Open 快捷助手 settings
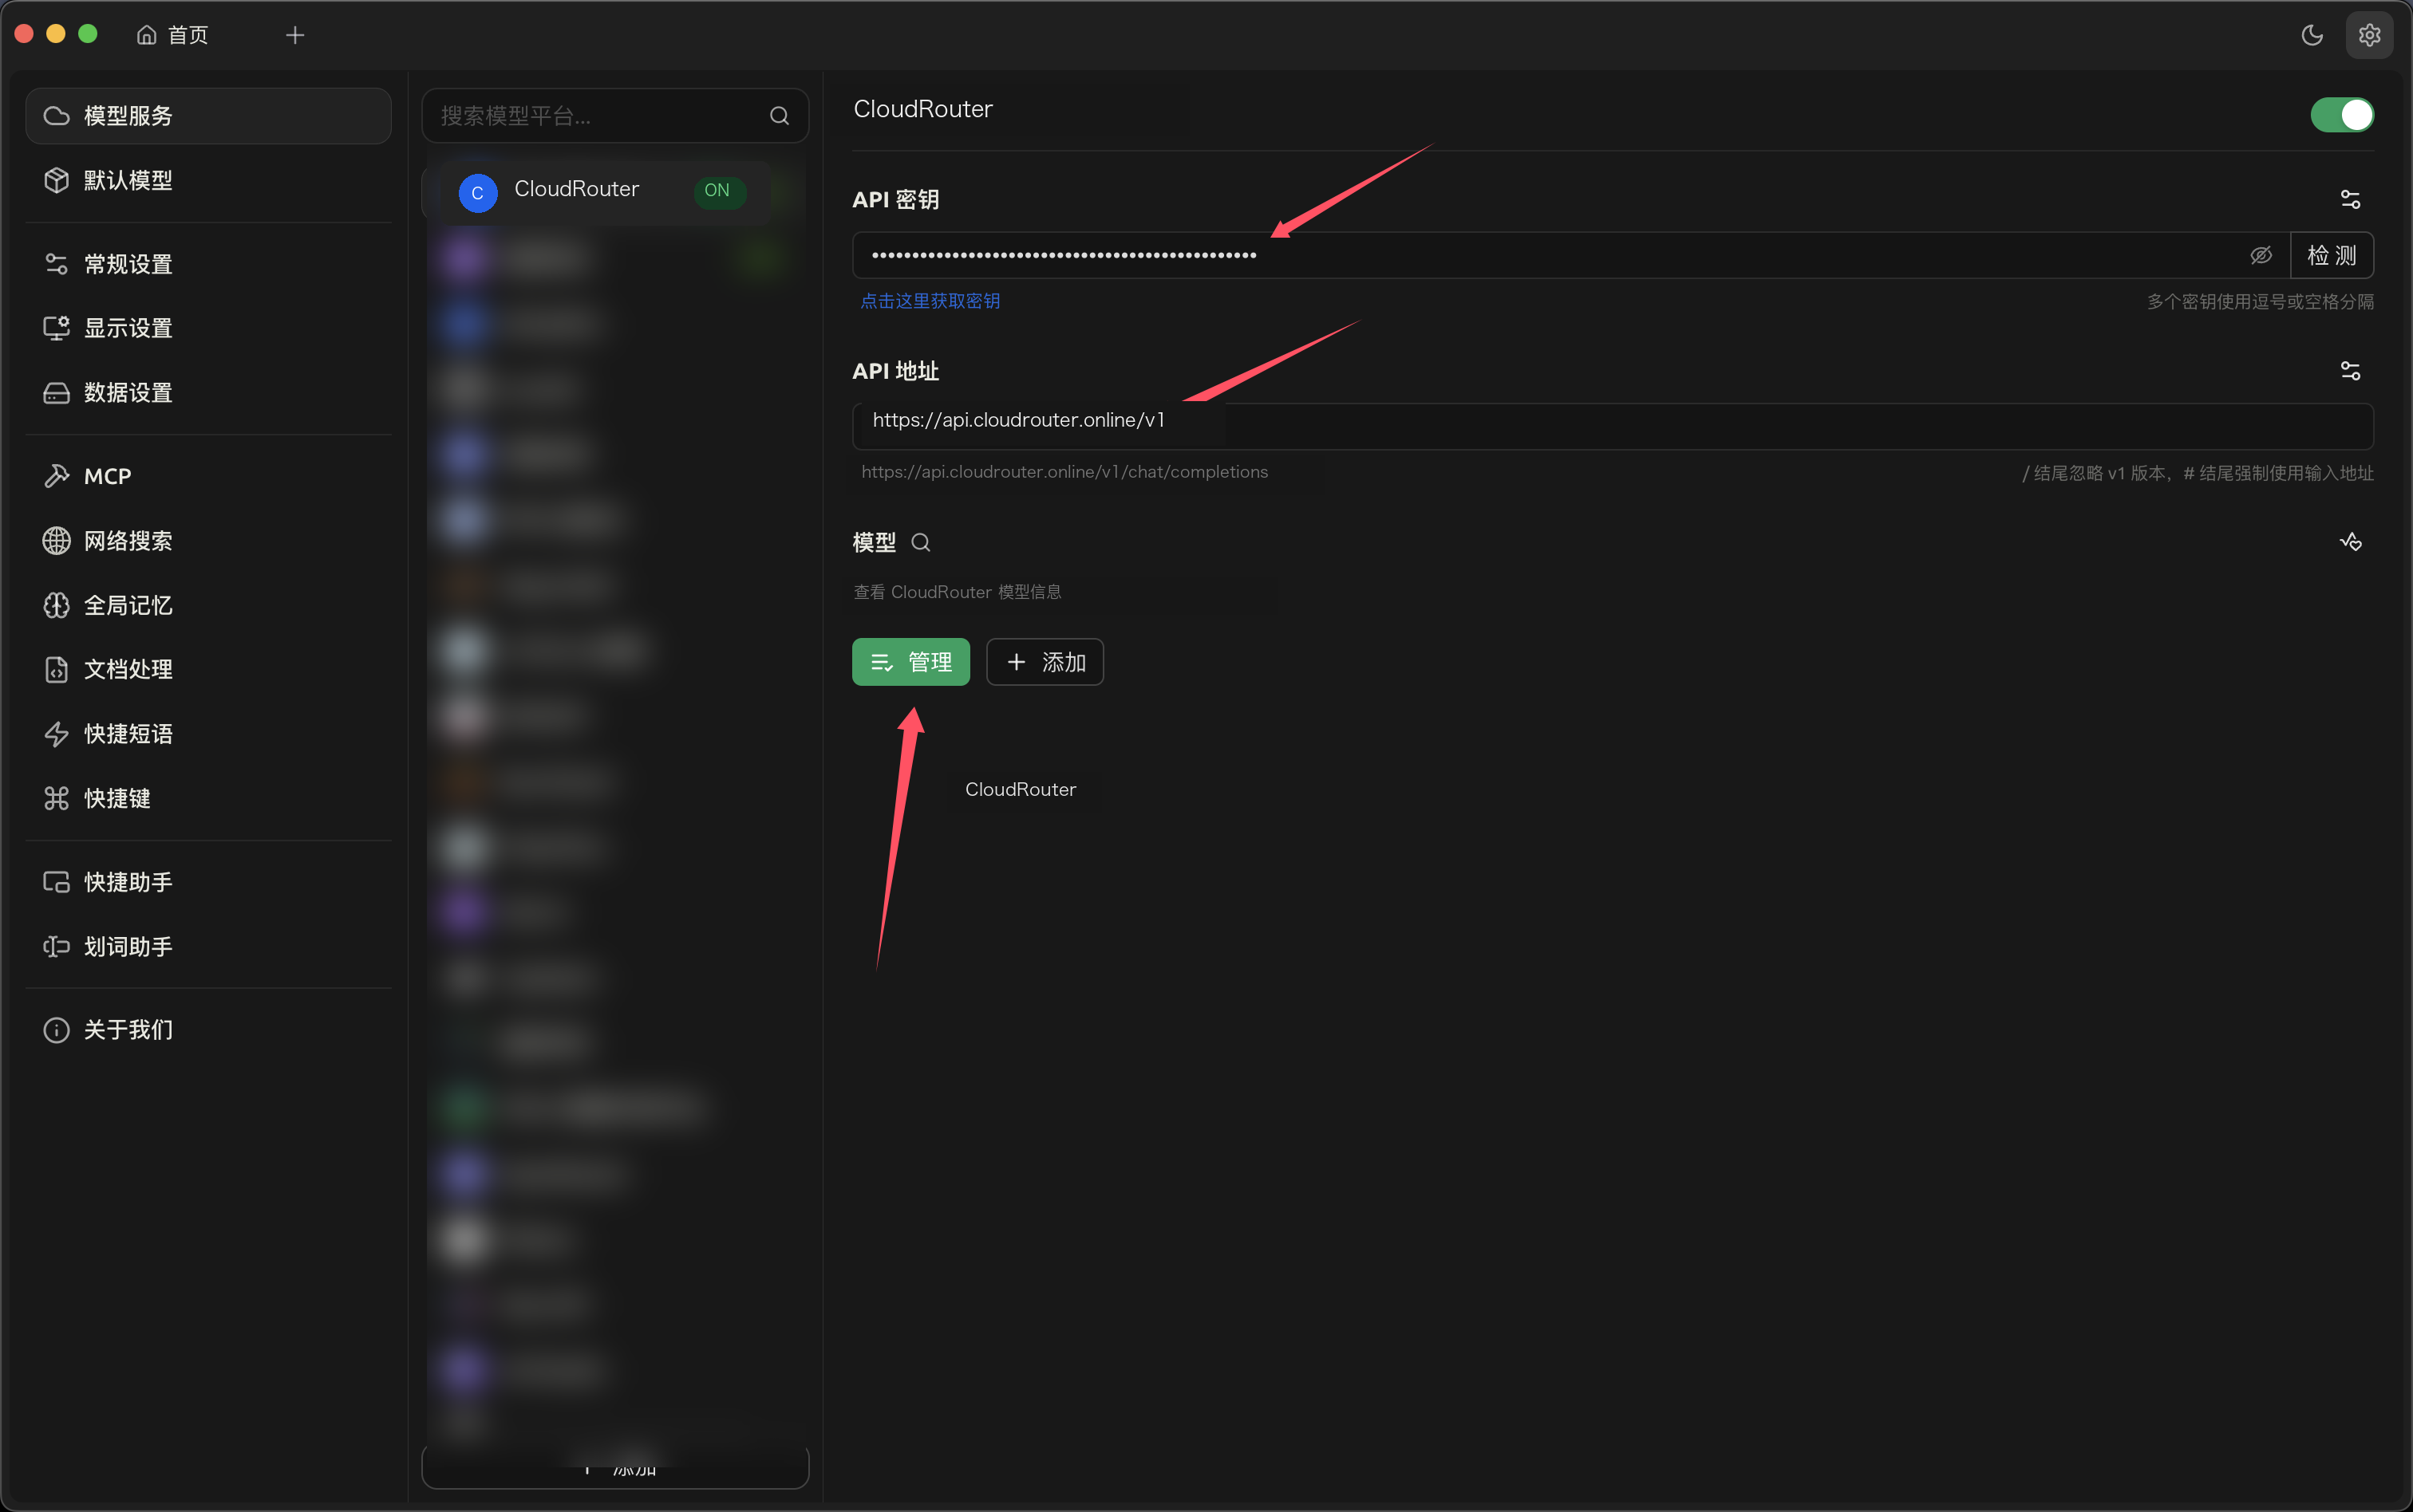Image resolution: width=2413 pixels, height=1512 pixels. point(208,882)
